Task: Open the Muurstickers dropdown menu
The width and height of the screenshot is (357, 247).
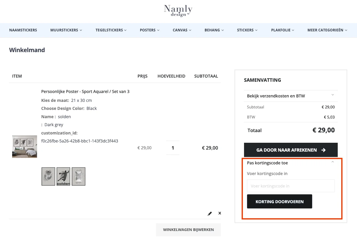Action: pyautogui.click(x=66, y=30)
